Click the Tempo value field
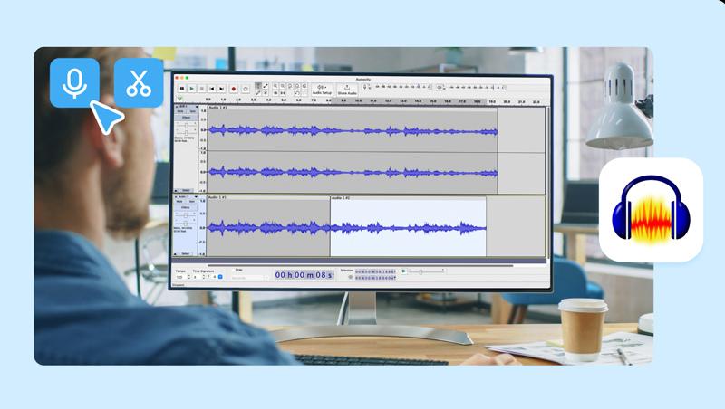Screen dimensions: 725x409 (179, 277)
